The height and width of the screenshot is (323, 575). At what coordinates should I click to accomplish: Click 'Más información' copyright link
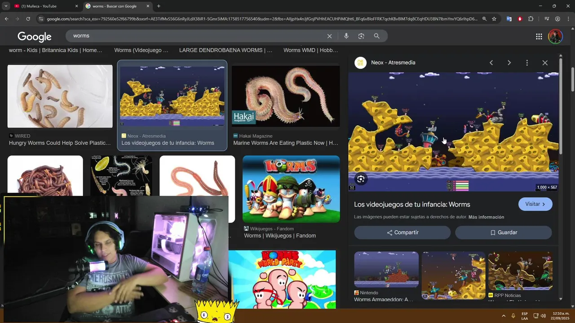click(486, 217)
